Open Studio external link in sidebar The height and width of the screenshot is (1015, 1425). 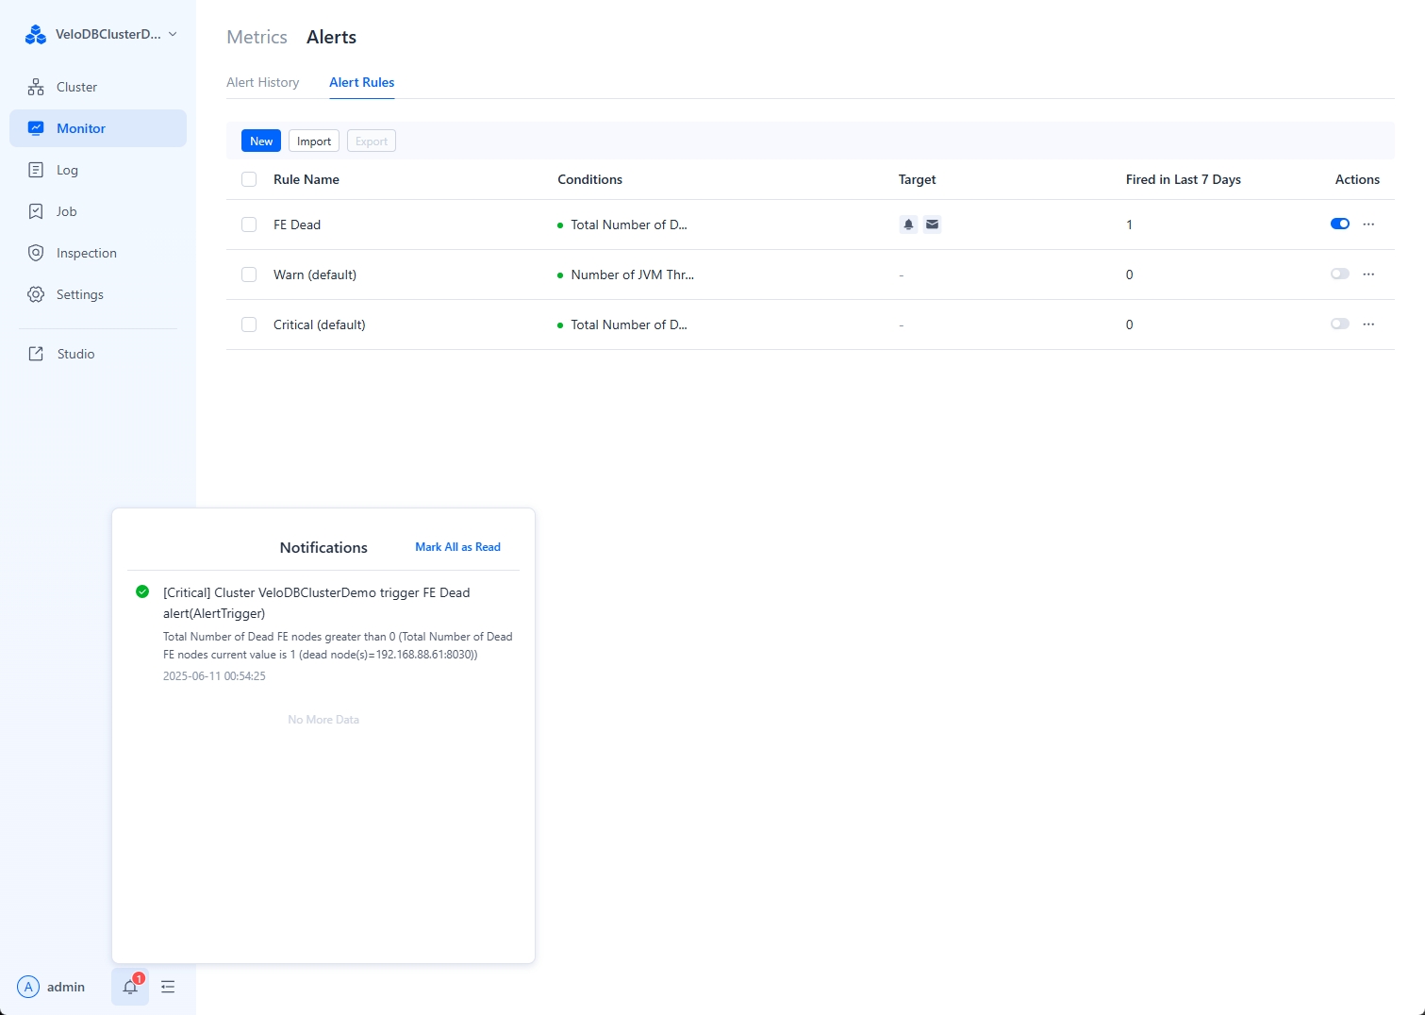tap(75, 354)
